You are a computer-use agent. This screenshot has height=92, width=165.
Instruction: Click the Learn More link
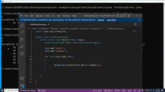pos(111,20)
